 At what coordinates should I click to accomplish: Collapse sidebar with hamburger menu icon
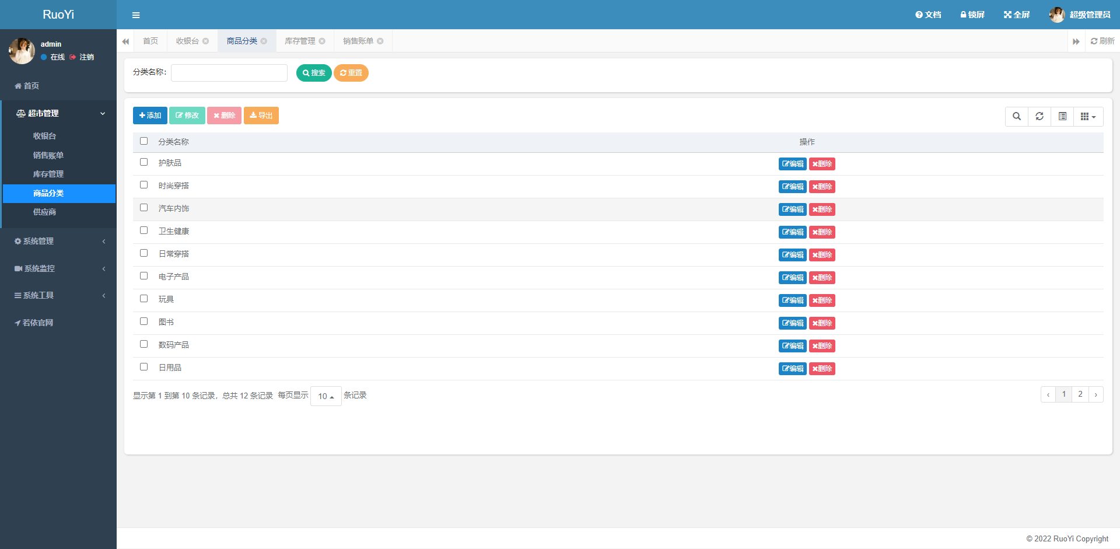pos(136,15)
